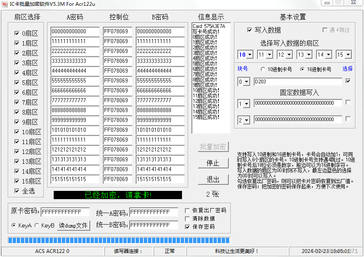
Task: Click the 块号 blue label
Action: 243,69
